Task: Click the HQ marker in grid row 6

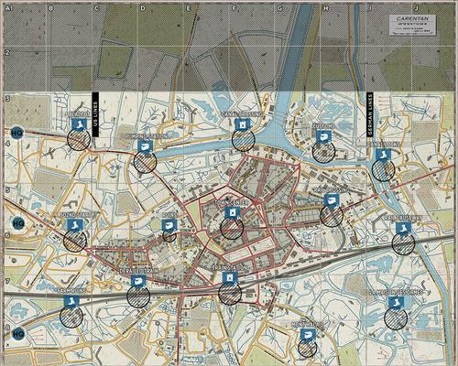Action: [18, 223]
